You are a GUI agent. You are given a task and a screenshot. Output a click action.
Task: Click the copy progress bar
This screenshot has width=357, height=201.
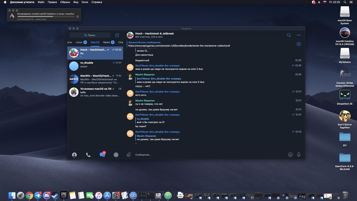(x=46, y=16)
